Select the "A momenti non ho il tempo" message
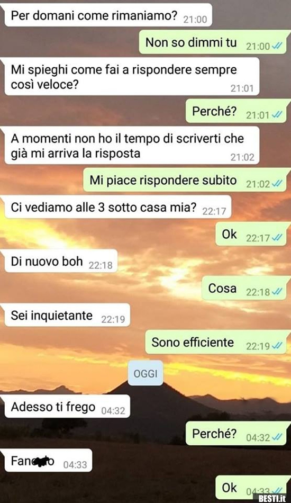The height and width of the screenshot is (503, 291). coord(131,146)
